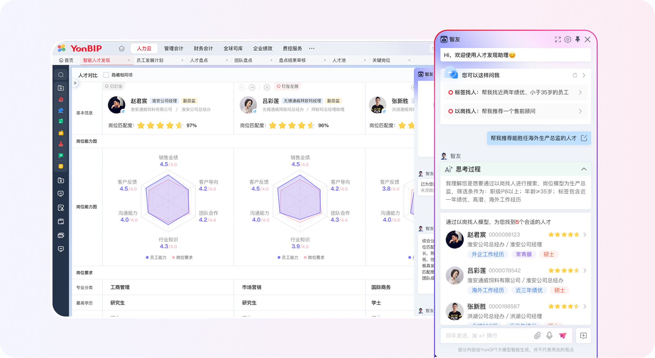Click 员工能力 legend dot under 吕彩莲's radar chart
The height and width of the screenshot is (358, 655).
tap(279, 257)
